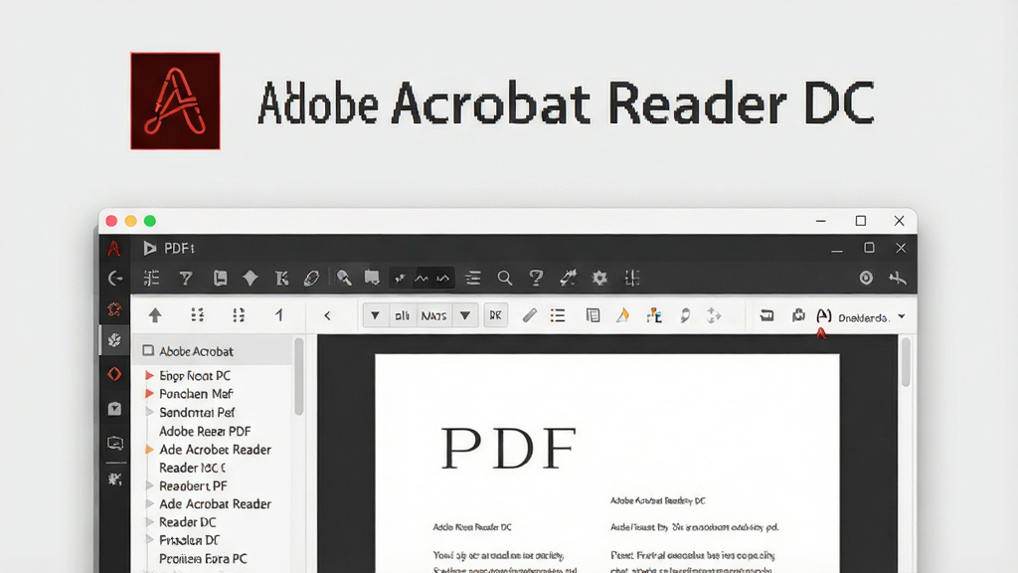The image size is (1018, 573).
Task: Select the Reader I6C C row
Action: [x=192, y=468]
